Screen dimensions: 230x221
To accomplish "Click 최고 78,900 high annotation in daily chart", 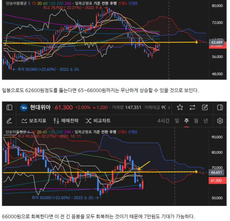I will pos(75,7).
